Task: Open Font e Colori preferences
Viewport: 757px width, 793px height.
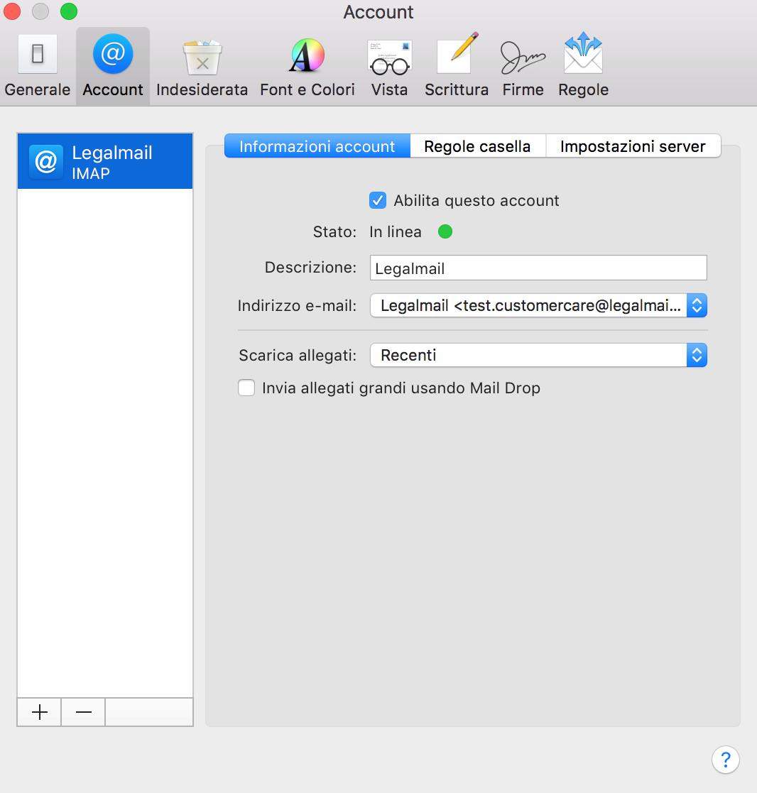Action: click(x=307, y=67)
